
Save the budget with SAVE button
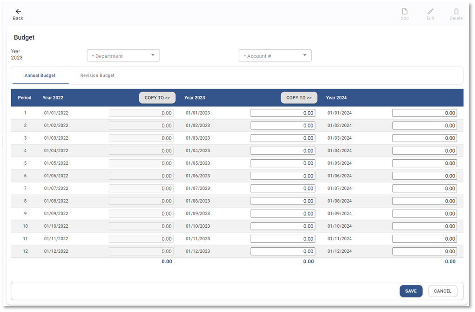(x=411, y=291)
